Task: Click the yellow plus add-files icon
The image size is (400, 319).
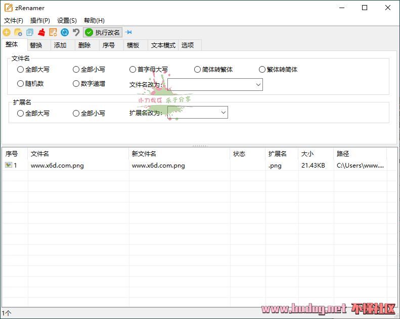Action: pyautogui.click(x=7, y=32)
